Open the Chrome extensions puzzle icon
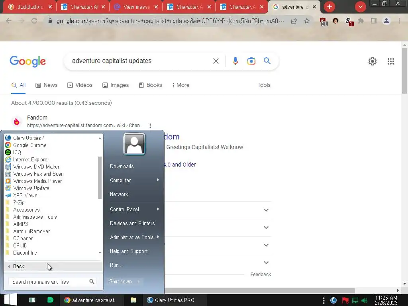Viewport: 408px width, 306px height. pos(361,21)
